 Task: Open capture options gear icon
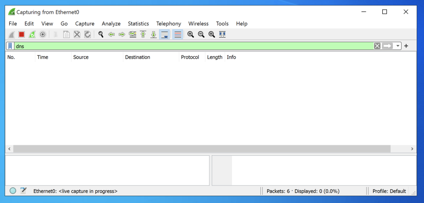click(x=43, y=35)
